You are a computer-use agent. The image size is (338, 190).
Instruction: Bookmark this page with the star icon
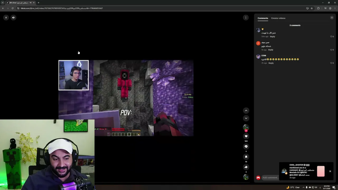click(x=312, y=8)
